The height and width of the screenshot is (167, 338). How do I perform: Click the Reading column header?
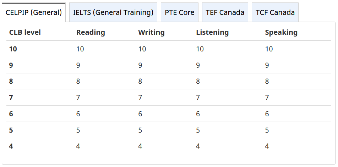[91, 32]
